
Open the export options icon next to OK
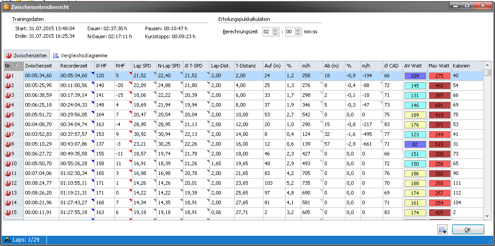click(443, 230)
